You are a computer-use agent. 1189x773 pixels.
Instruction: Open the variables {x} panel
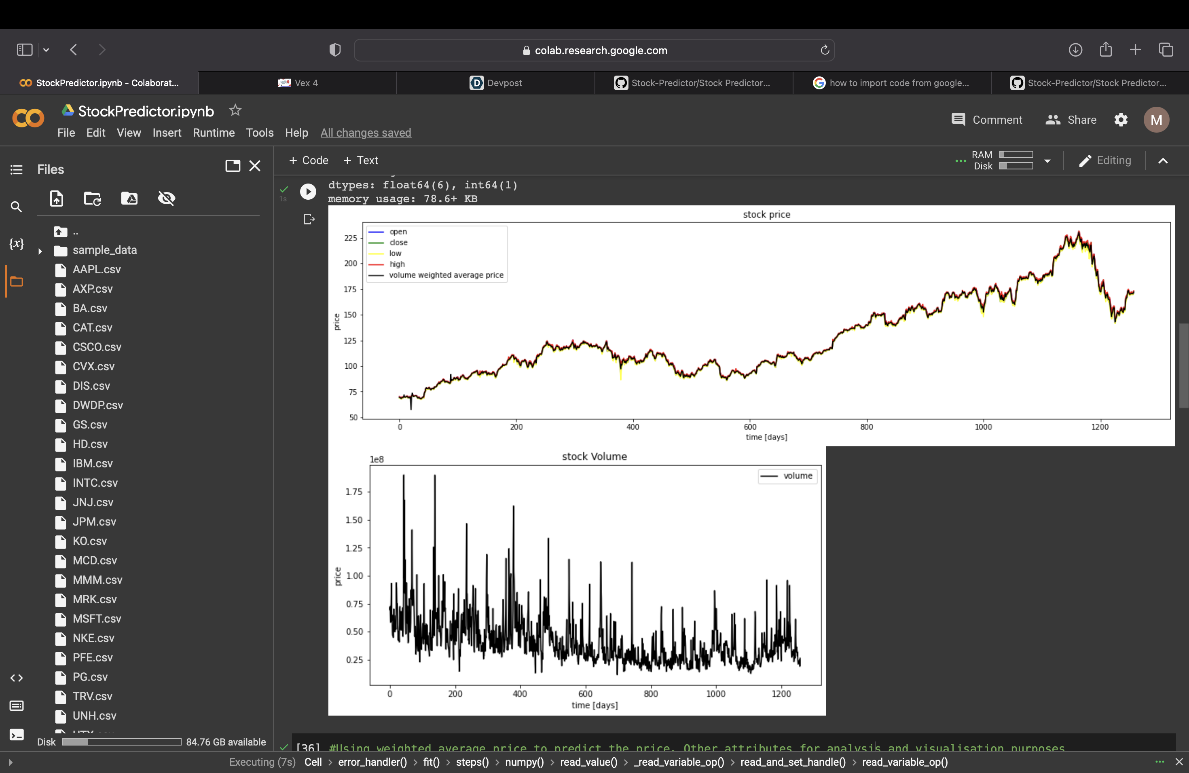[17, 244]
